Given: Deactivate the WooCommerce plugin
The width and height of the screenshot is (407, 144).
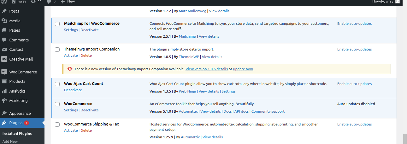Looking at the screenshot, I should 90,110.
